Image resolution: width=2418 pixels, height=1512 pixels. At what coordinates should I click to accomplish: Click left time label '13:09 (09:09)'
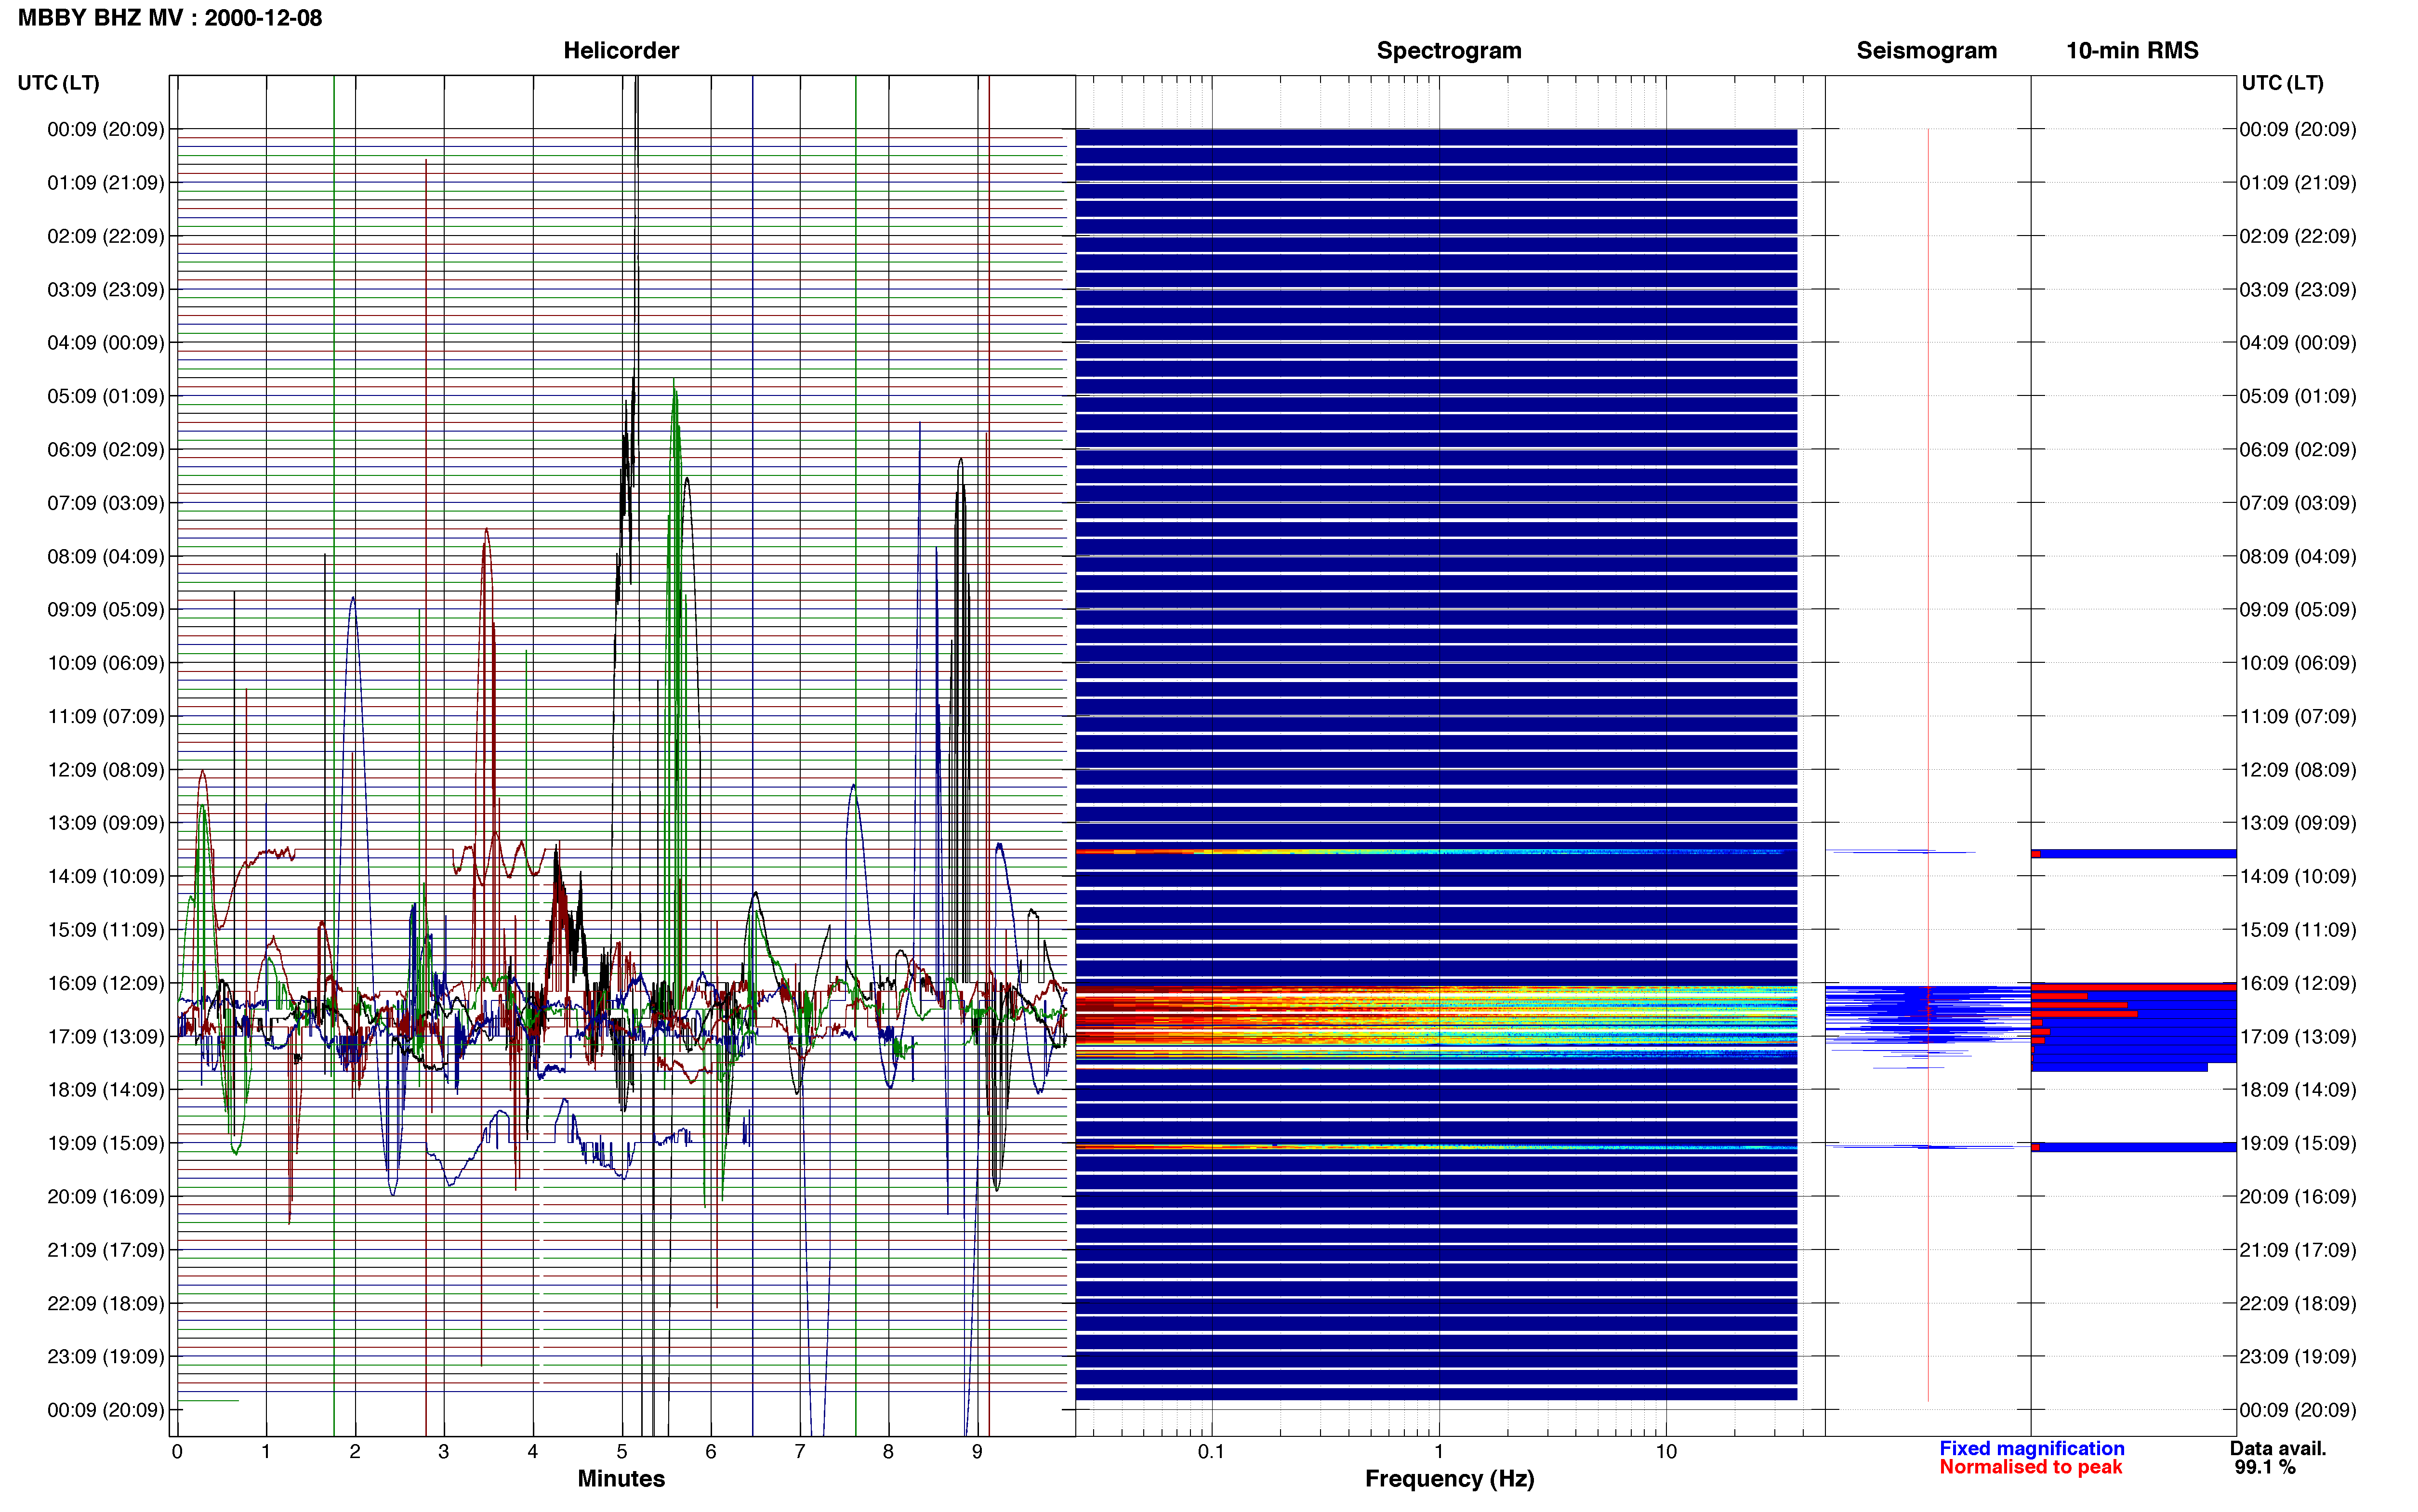[x=106, y=823]
